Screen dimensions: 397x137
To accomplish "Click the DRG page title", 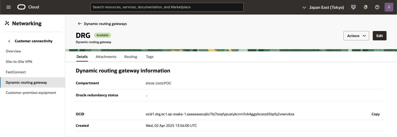I will click(83, 35).
